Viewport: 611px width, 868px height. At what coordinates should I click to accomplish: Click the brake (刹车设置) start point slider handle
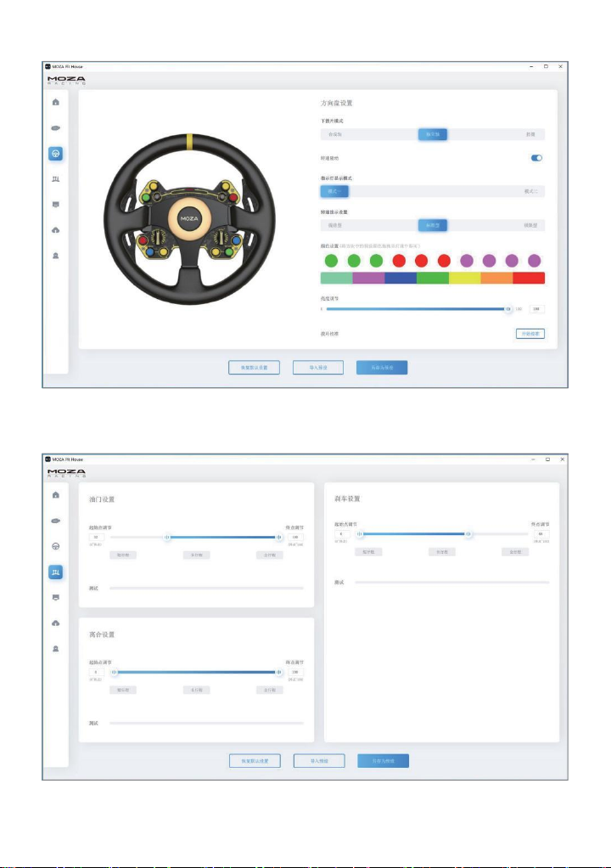point(360,533)
